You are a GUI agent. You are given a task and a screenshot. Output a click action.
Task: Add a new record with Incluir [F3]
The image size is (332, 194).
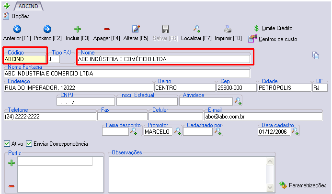click(x=78, y=33)
